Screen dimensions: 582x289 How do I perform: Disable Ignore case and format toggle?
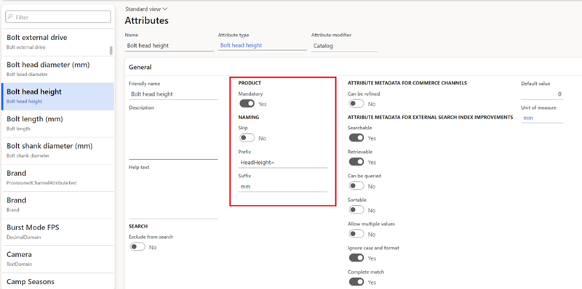point(356,258)
